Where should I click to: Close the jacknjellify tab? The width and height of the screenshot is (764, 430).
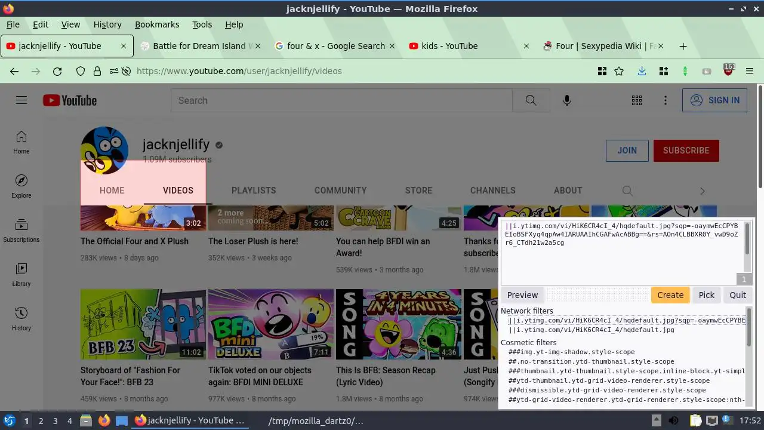[124, 46]
